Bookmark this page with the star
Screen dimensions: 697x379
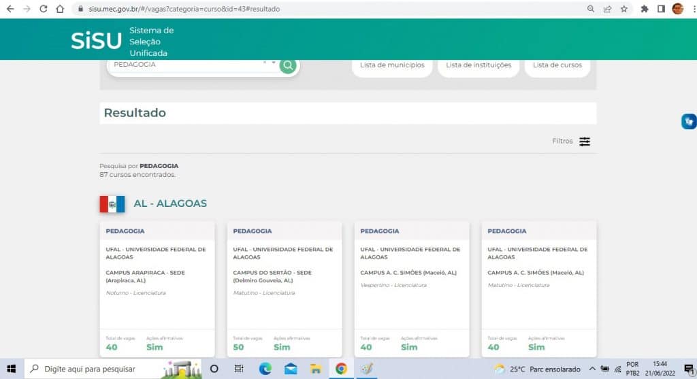pos(624,9)
